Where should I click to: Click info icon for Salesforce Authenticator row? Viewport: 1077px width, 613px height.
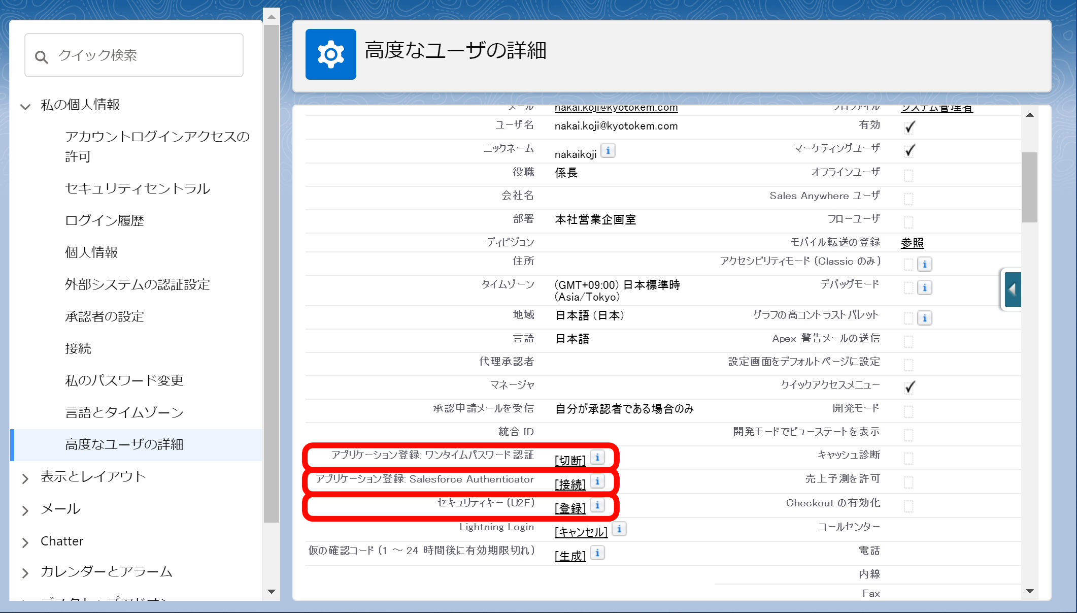(597, 481)
